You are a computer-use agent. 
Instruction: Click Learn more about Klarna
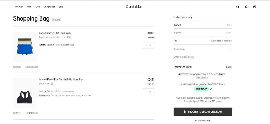pyautogui.click(x=202, y=77)
